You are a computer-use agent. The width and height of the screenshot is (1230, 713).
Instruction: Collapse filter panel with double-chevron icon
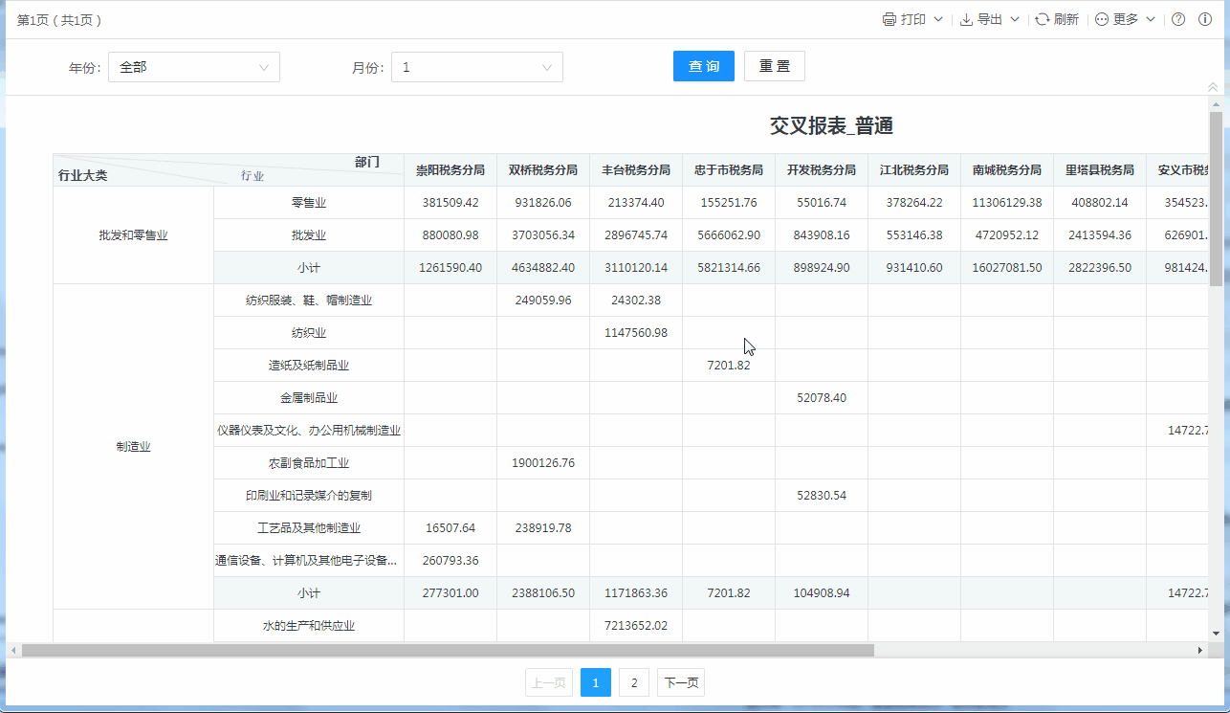click(1213, 87)
